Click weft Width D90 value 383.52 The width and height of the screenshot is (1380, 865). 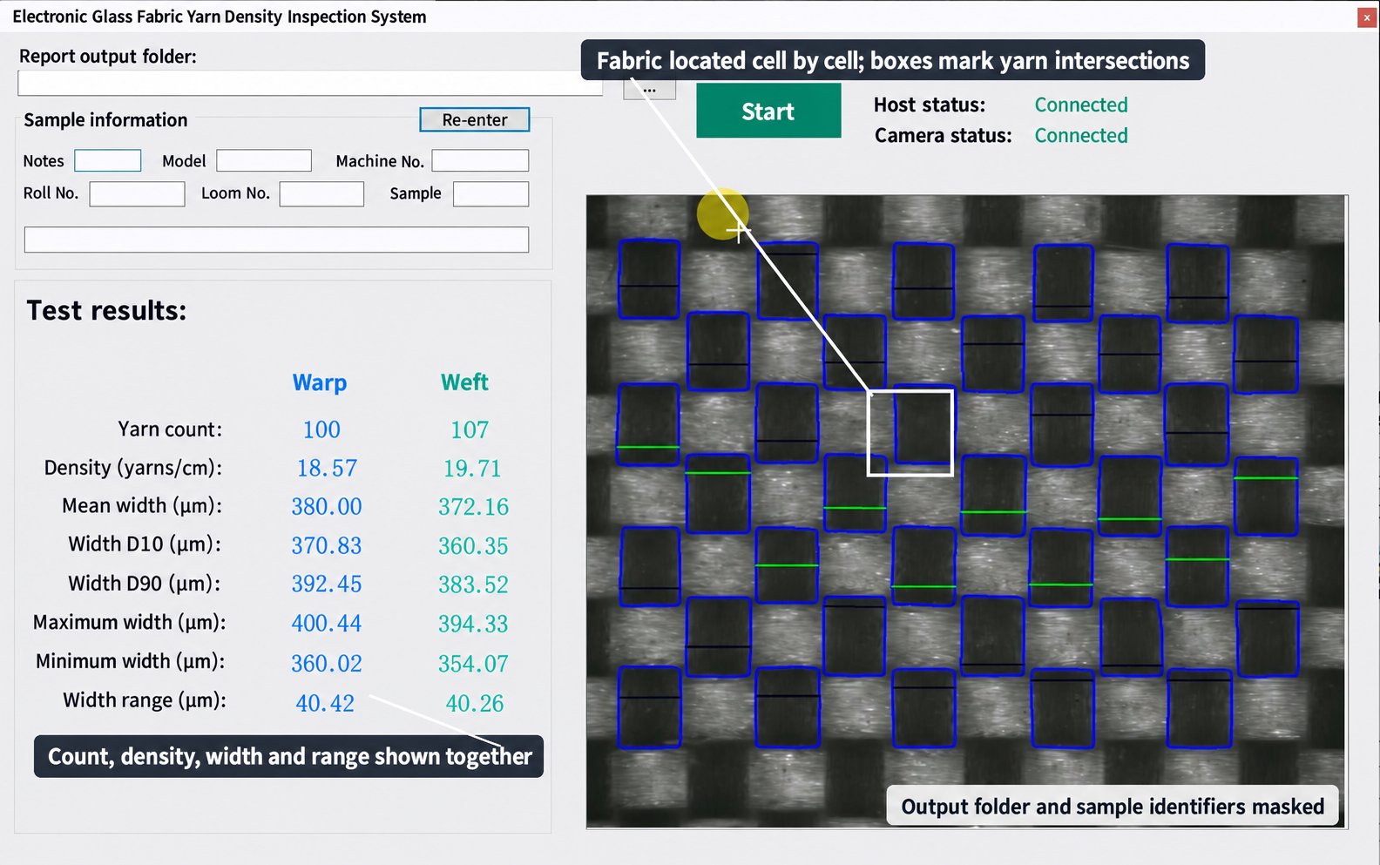pyautogui.click(x=473, y=585)
